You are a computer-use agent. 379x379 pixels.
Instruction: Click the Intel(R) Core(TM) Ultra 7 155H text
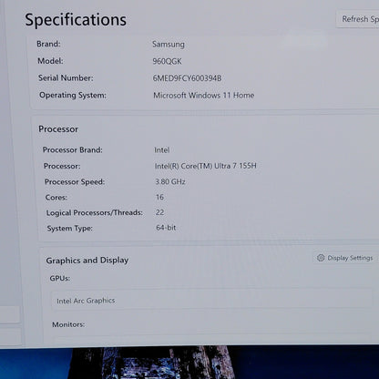[206, 166]
